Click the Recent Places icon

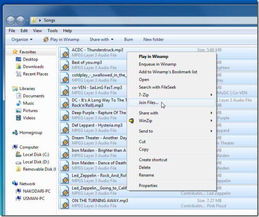[18, 74]
